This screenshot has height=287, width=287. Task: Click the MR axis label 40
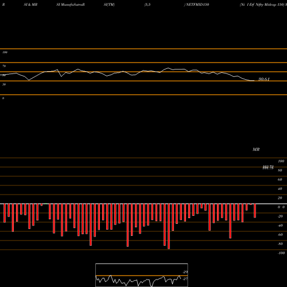pos(280,189)
